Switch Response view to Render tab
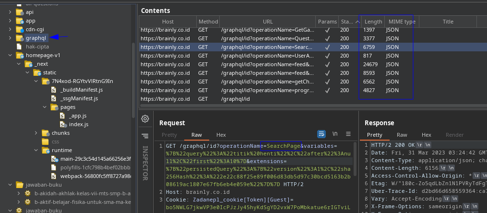 click(x=455, y=135)
